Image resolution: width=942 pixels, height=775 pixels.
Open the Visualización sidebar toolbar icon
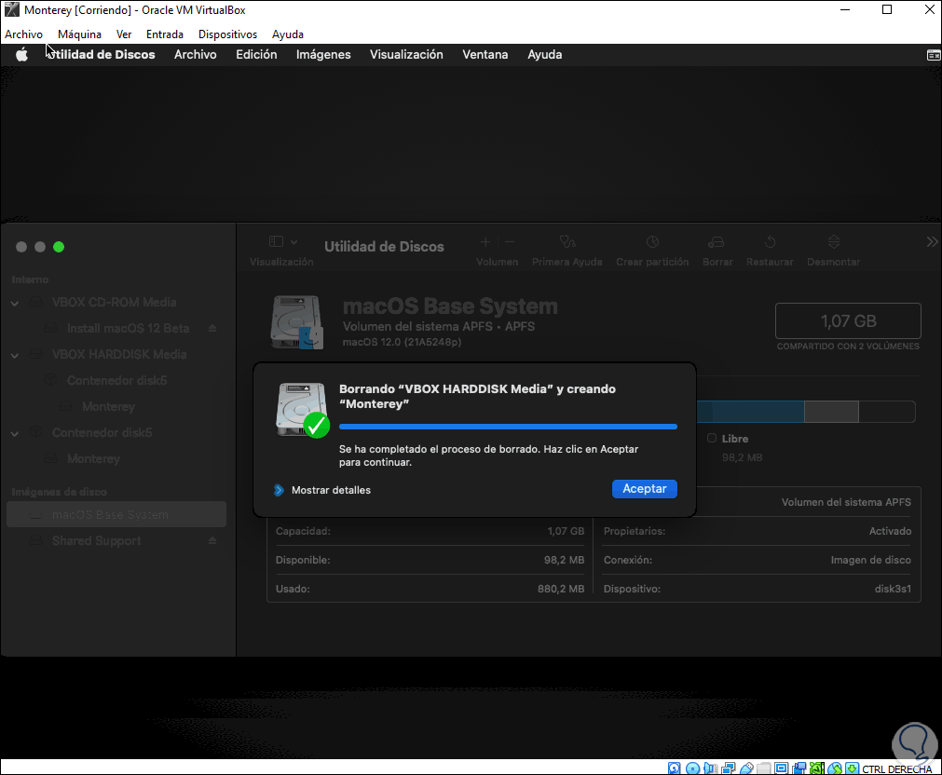click(x=277, y=242)
